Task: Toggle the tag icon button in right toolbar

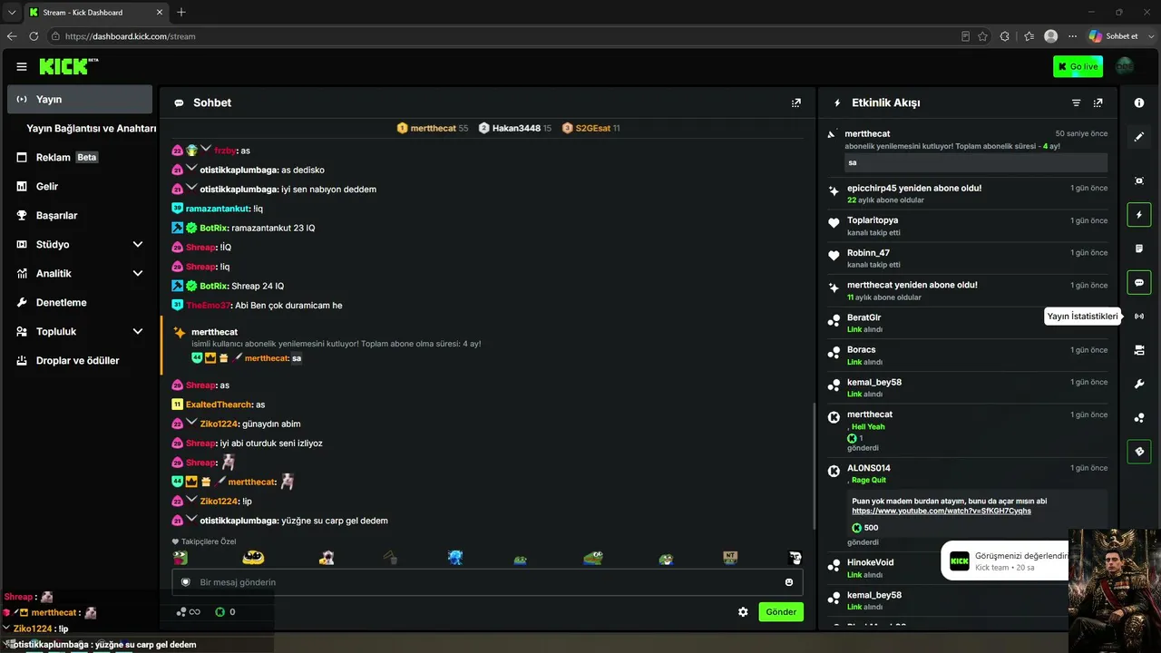Action: coord(1139,452)
